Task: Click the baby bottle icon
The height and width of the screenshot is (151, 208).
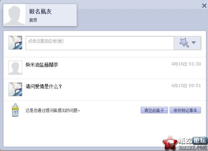Action: pyautogui.click(x=15, y=110)
